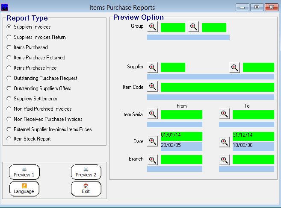Screen dimensions: 281x208
Task: Click the Date From field showing 01/01/14
Action: pyautogui.click(x=181, y=136)
